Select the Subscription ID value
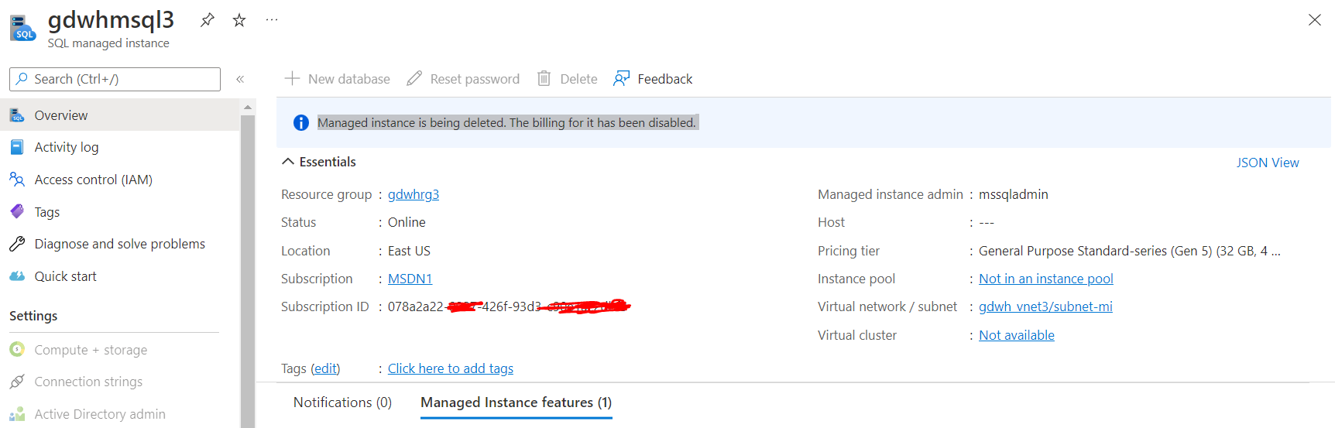The width and height of the screenshot is (1335, 428). point(509,306)
